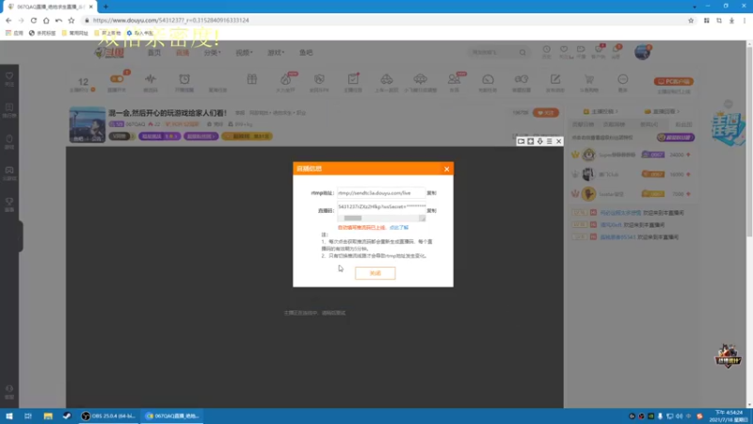This screenshot has height=424, width=753.
Task: Click the speedometer gauge icon in toolbar
Action: click(488, 79)
